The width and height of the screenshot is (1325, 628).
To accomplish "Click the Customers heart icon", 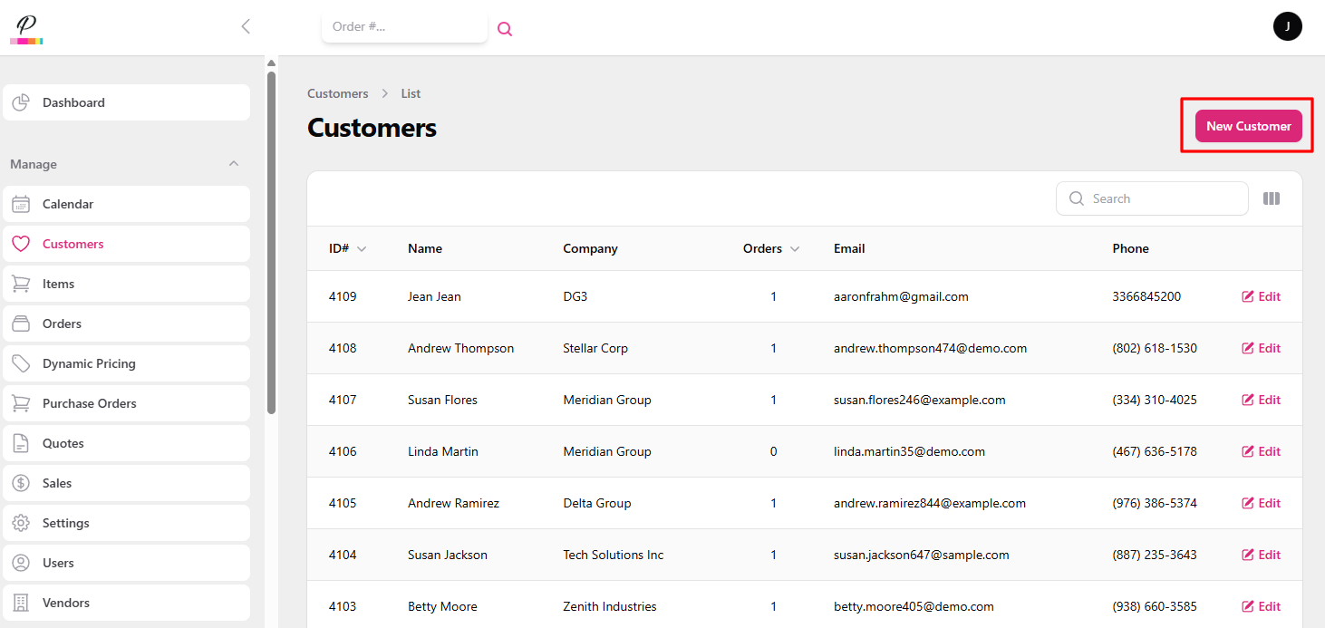I will [22, 244].
